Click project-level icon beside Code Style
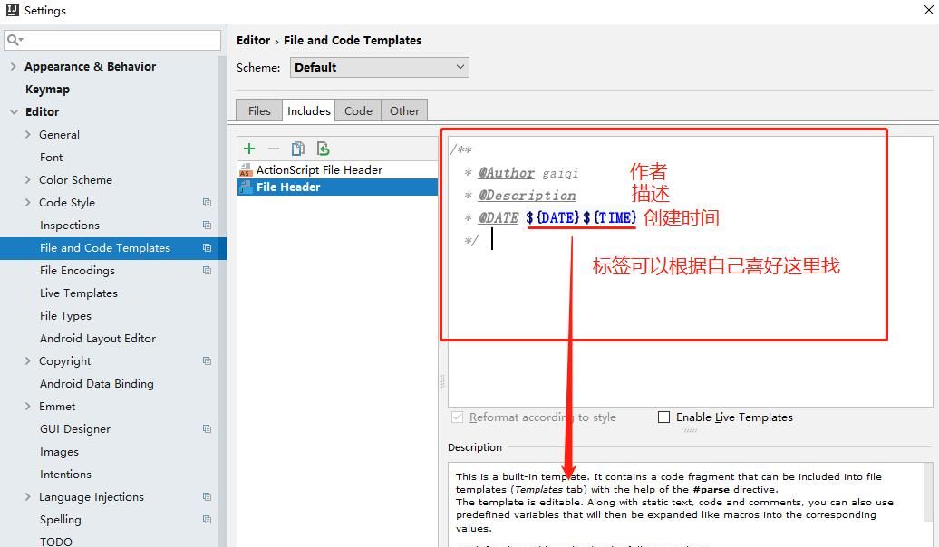939x547 pixels. tap(208, 202)
